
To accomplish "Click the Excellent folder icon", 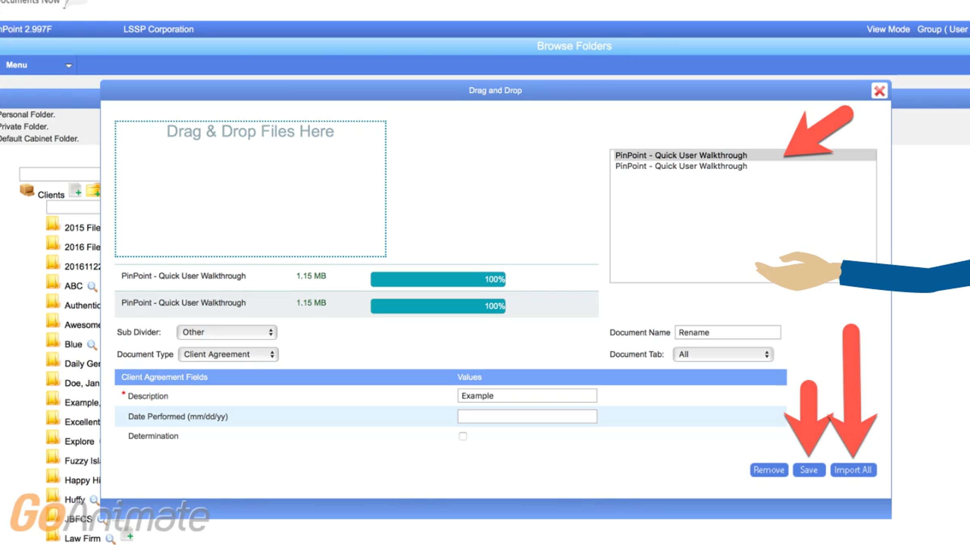I will pyautogui.click(x=53, y=418).
